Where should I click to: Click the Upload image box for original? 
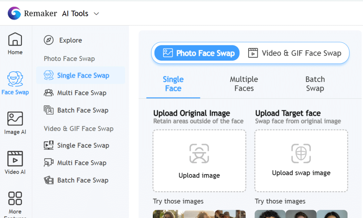199,161
